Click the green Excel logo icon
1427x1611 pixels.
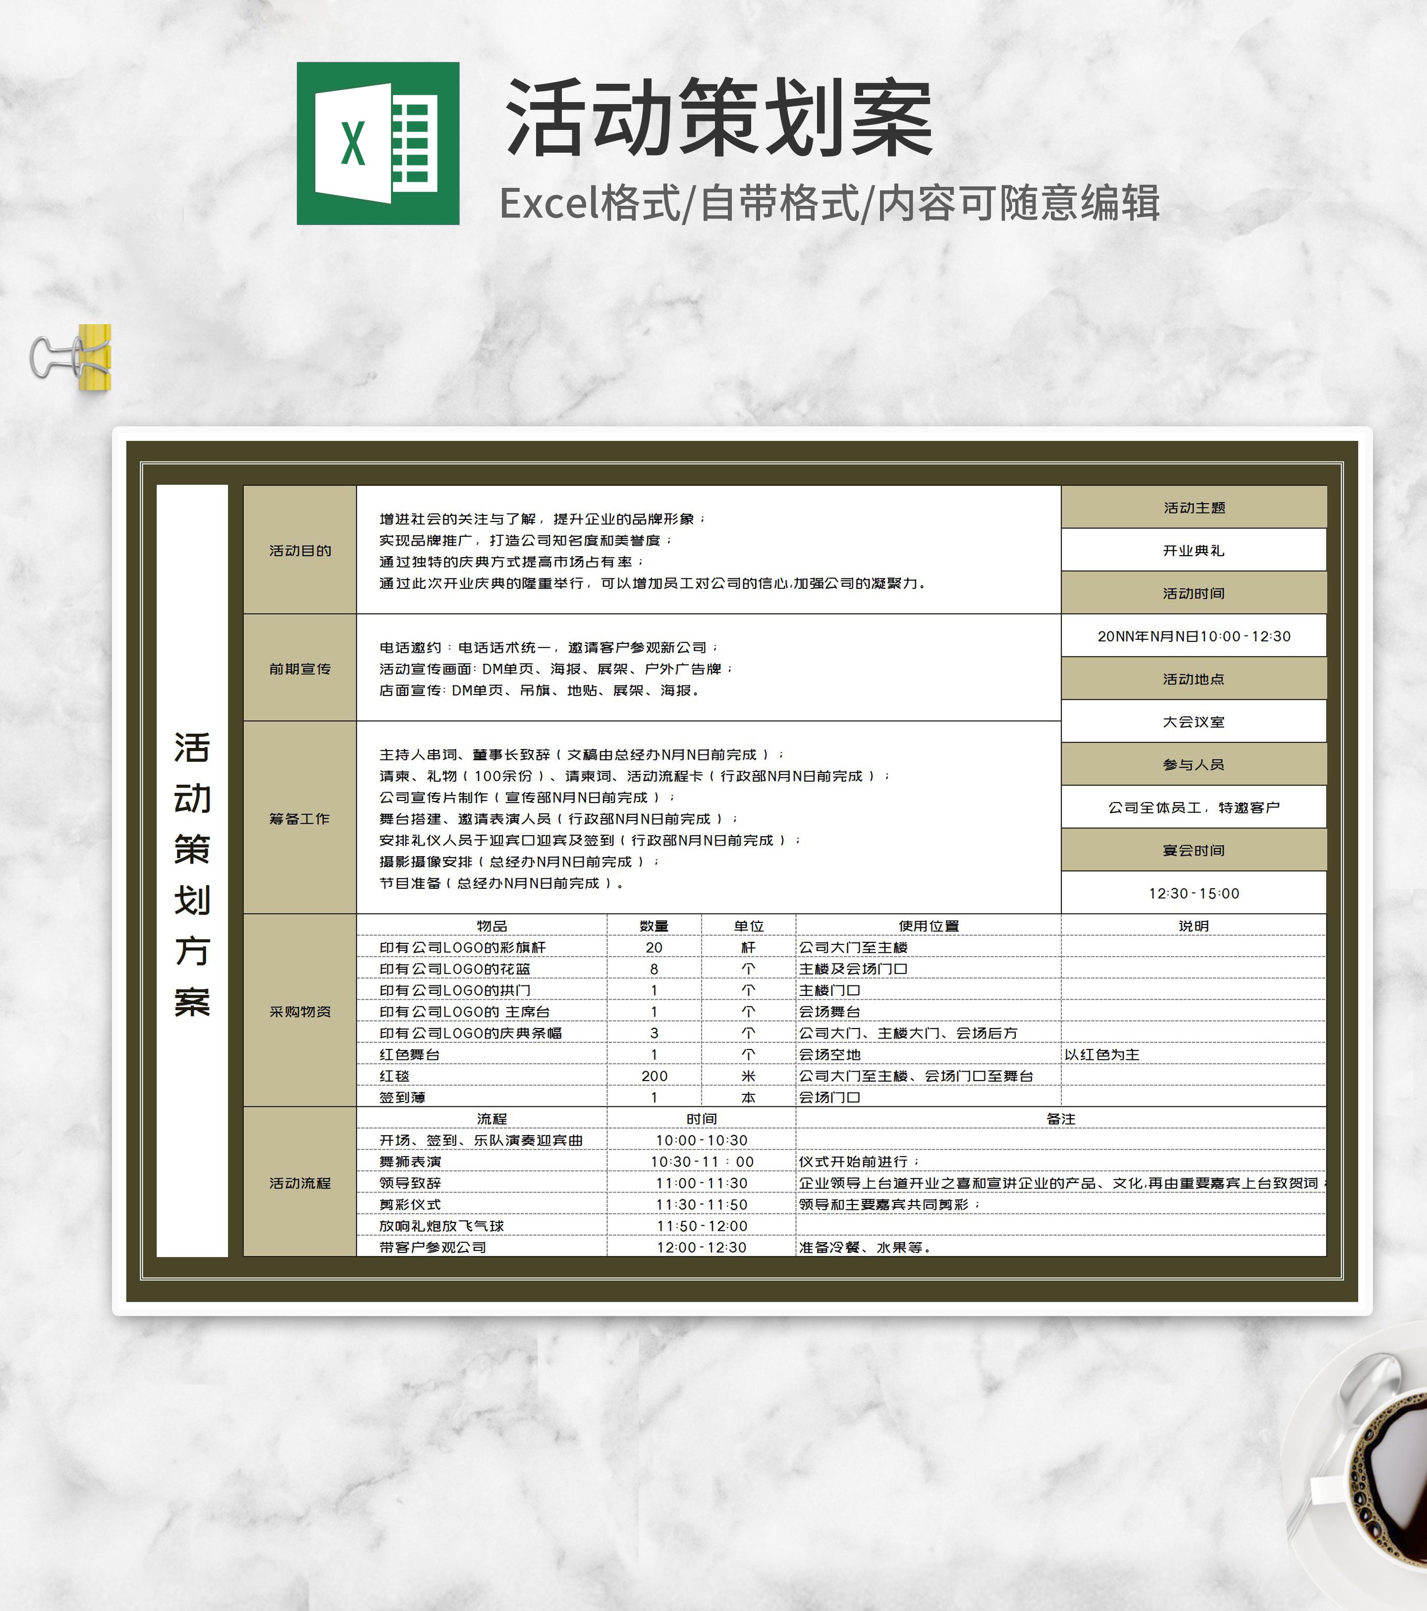[x=378, y=143]
